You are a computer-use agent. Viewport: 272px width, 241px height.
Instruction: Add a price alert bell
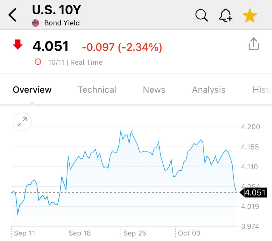click(x=226, y=15)
